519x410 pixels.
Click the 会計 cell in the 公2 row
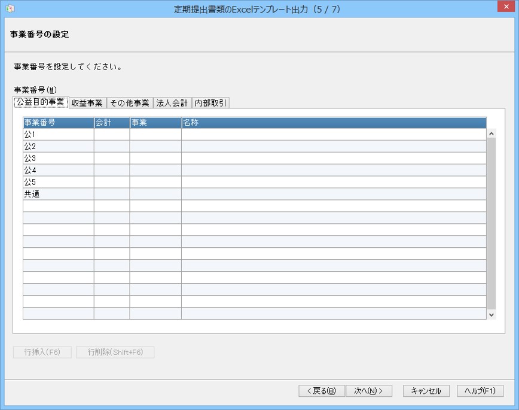tap(112, 146)
